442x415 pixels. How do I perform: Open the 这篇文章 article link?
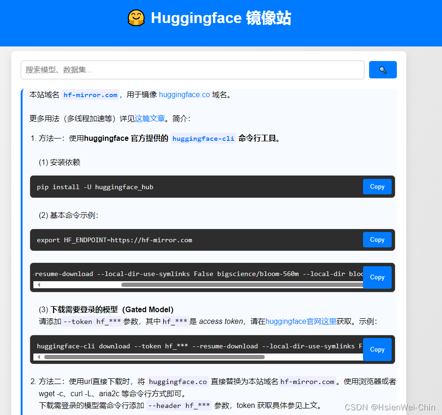pos(150,118)
